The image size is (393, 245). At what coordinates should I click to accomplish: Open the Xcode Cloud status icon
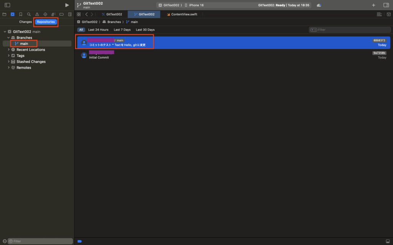tap(319, 5)
